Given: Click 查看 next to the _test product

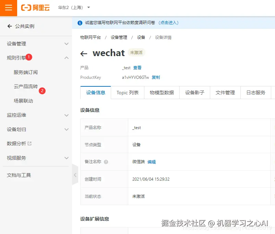Looking at the screenshot, I should tap(137, 67).
